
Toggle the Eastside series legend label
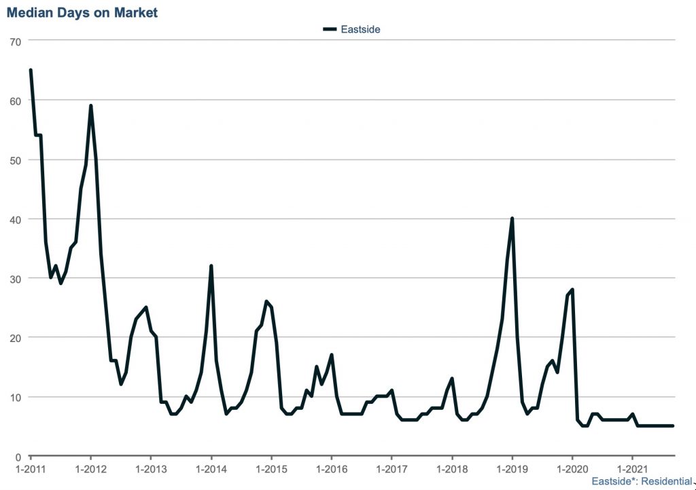(360, 29)
